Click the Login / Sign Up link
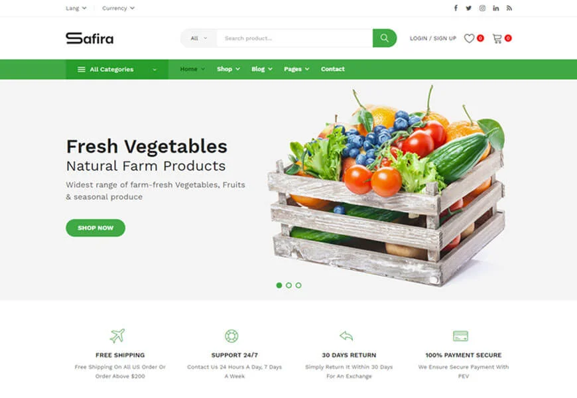 (x=432, y=38)
